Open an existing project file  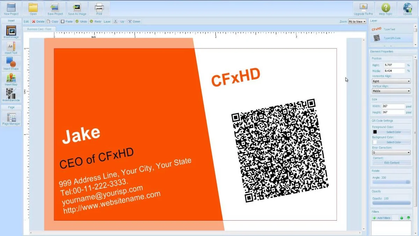[x=33, y=9]
